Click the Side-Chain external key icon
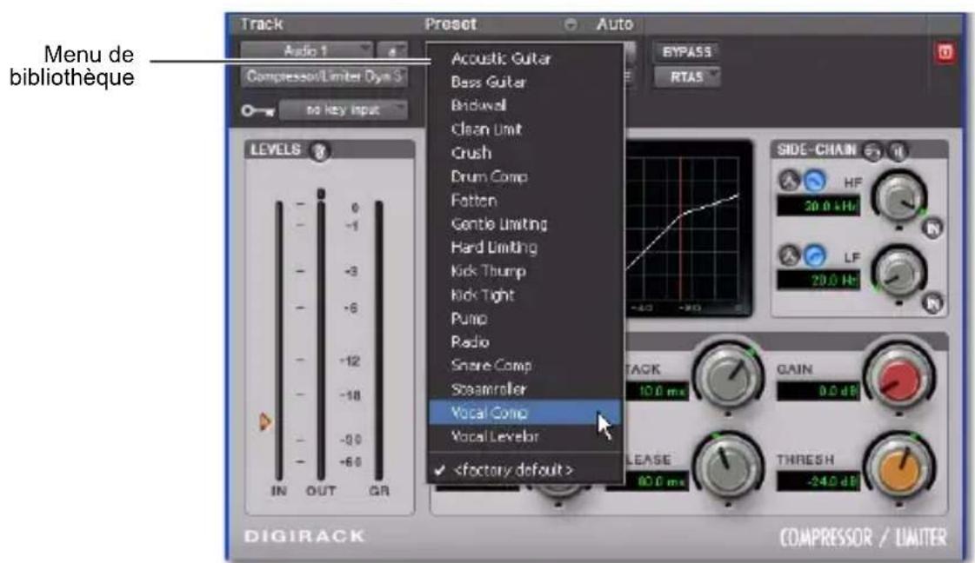The height and width of the screenshot is (563, 975). (873, 150)
